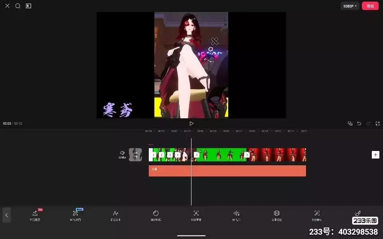Open the 设置封面 cover thumbnail
The width and height of the screenshot is (383, 239).
coord(135,155)
